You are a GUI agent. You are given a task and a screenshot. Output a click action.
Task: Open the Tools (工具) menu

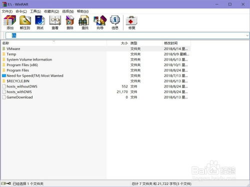[x=35, y=11]
